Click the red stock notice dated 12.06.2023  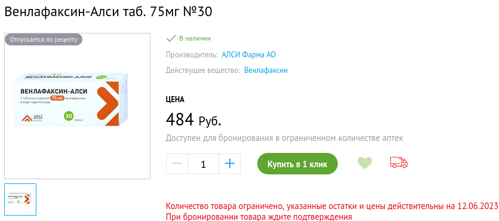pos(332,206)
